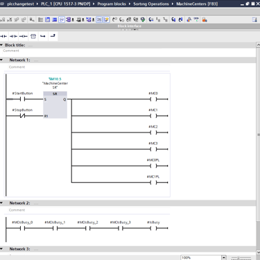The height and width of the screenshot is (260, 260).
Task: Click the vertical scrollbar down arrow
Action: click(x=258, y=252)
